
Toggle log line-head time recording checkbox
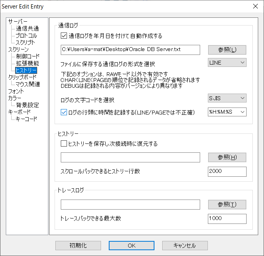pyautogui.click(x=64, y=112)
